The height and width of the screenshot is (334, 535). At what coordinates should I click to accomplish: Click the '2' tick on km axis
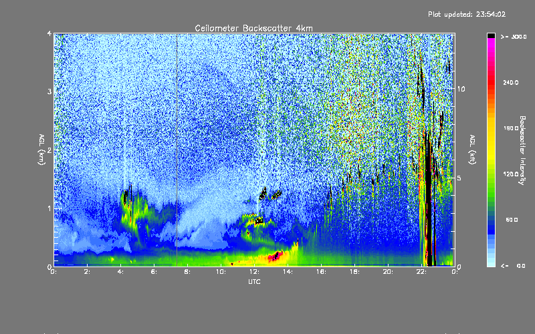point(49,150)
